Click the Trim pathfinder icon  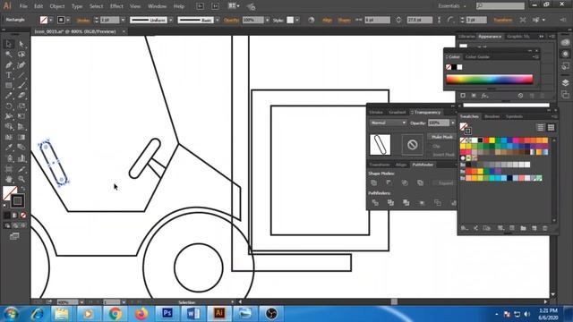click(x=390, y=203)
